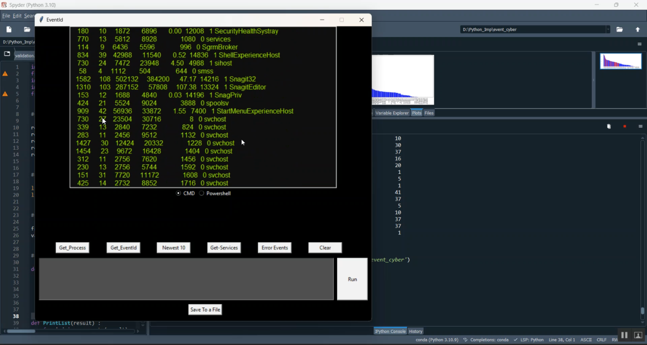
Task: Click the New file icon in toolbar
Action: click(x=9, y=30)
